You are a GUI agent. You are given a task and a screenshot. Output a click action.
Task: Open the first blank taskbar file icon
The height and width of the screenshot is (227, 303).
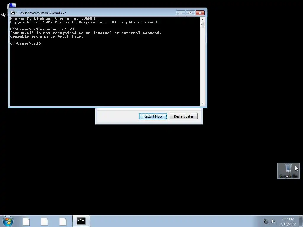coord(26,221)
